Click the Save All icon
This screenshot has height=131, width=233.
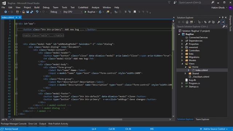point(32,12)
